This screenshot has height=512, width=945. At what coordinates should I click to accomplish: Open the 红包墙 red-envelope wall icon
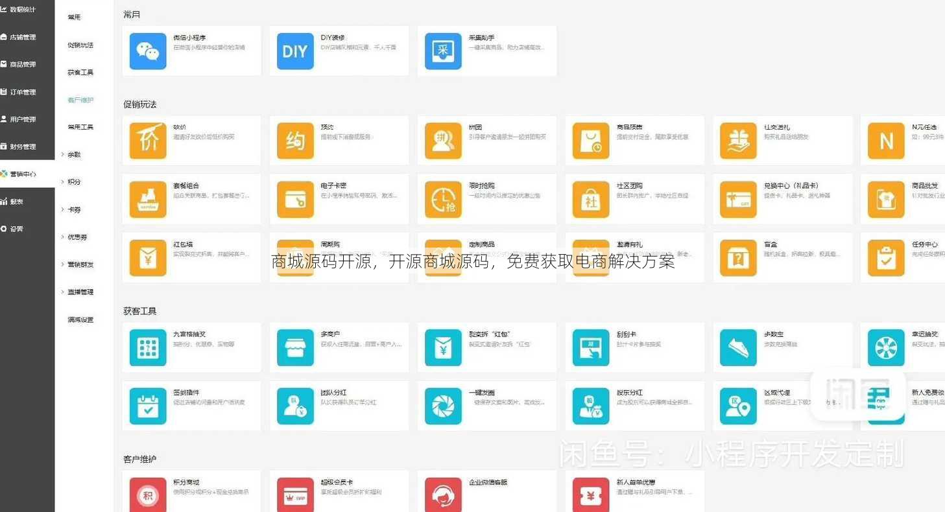pos(148,258)
